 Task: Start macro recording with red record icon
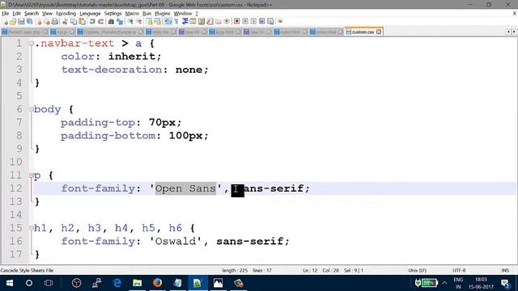[236, 22]
